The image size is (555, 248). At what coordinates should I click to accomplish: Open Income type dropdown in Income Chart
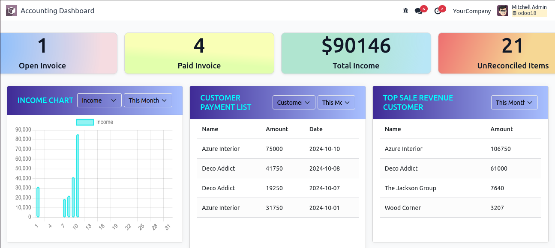(x=99, y=100)
